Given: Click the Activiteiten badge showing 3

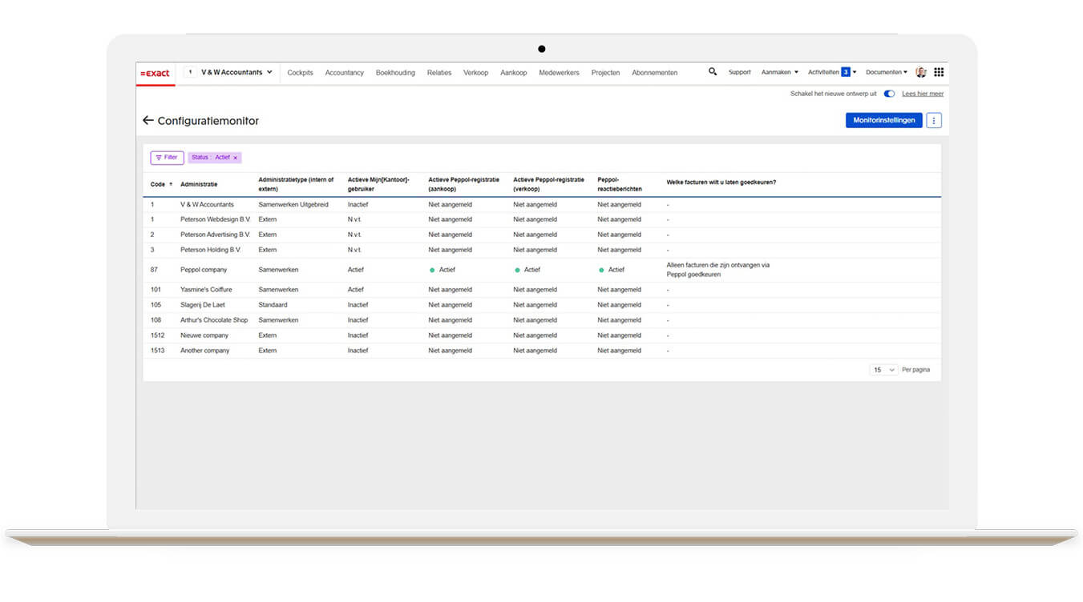Looking at the screenshot, I should [846, 72].
